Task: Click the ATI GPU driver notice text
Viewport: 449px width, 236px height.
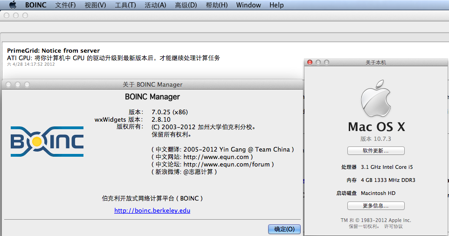Action: [x=113, y=58]
